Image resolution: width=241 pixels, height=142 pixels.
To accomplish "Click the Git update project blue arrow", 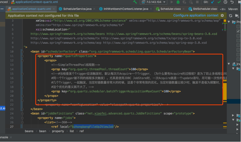I will [213, 2].
